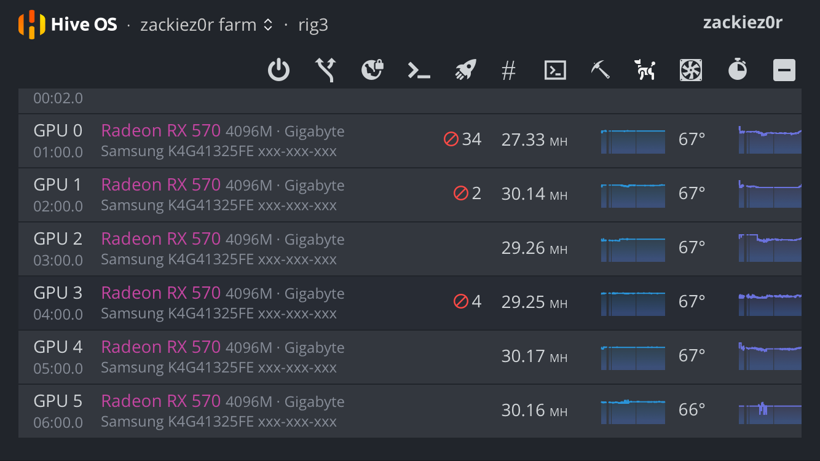Click the globe with lock VPN icon

point(373,70)
